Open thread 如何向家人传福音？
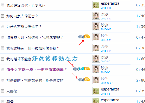This screenshot has height=103, width=145. [22, 16]
